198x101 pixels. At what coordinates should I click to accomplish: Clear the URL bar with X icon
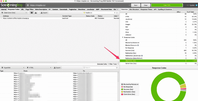click(x=129, y=5)
